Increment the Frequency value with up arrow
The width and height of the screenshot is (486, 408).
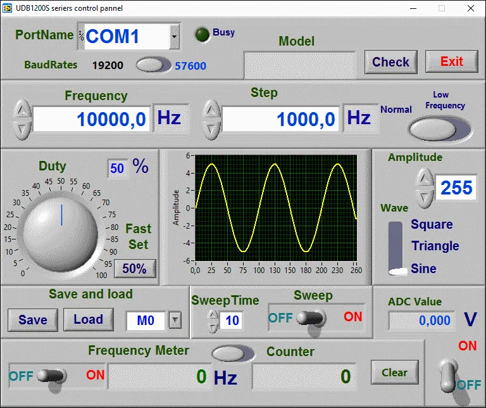pos(22,110)
